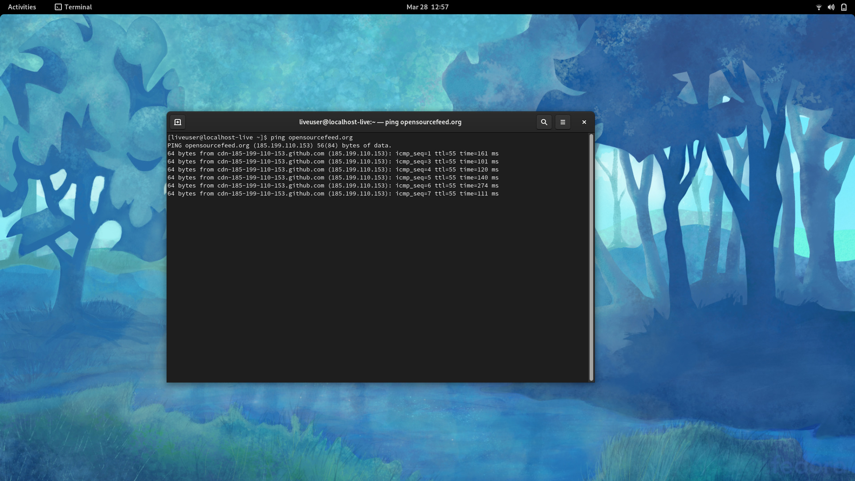
Task: Click the icmp_seq=1 time=161 ms line
Action: pos(333,154)
